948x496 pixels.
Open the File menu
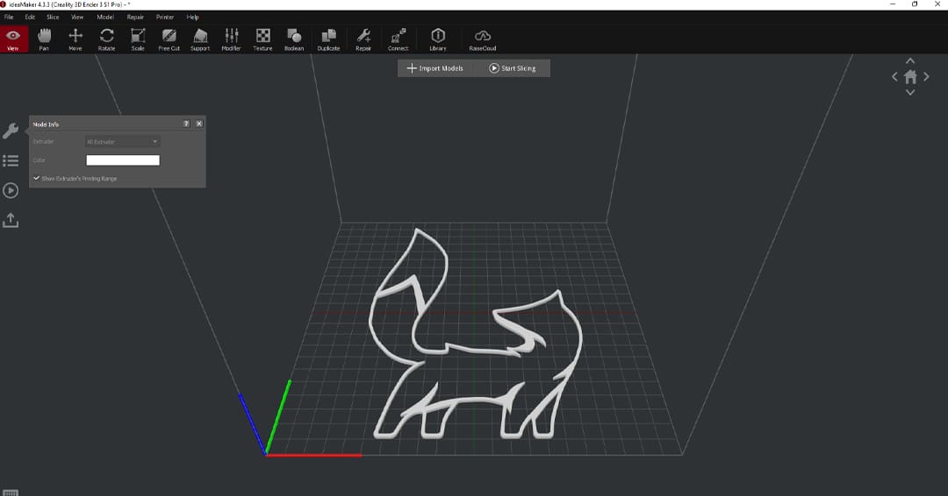tap(9, 17)
